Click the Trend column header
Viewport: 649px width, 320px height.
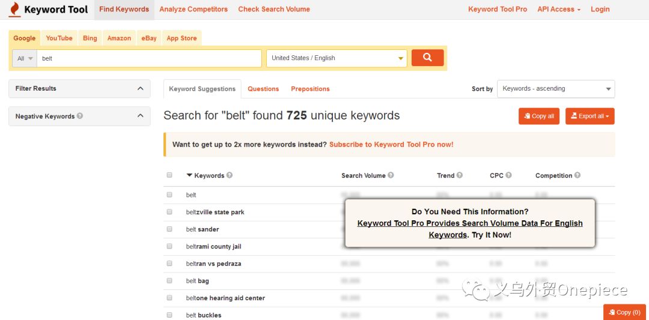click(446, 175)
